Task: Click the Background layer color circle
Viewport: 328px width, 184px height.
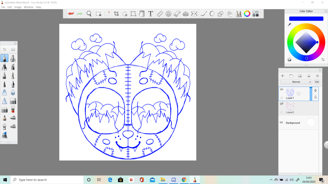Action: coord(311,122)
